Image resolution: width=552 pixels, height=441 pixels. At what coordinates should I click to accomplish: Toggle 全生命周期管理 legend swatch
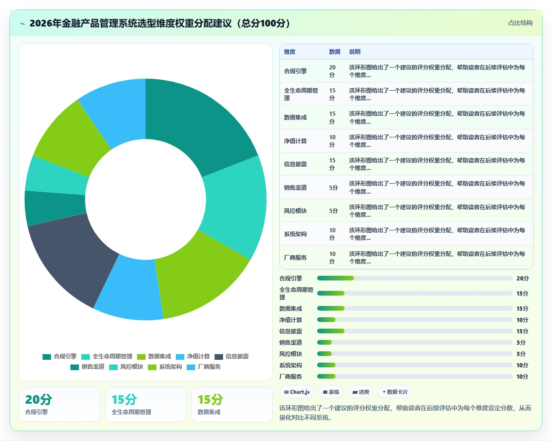point(86,356)
